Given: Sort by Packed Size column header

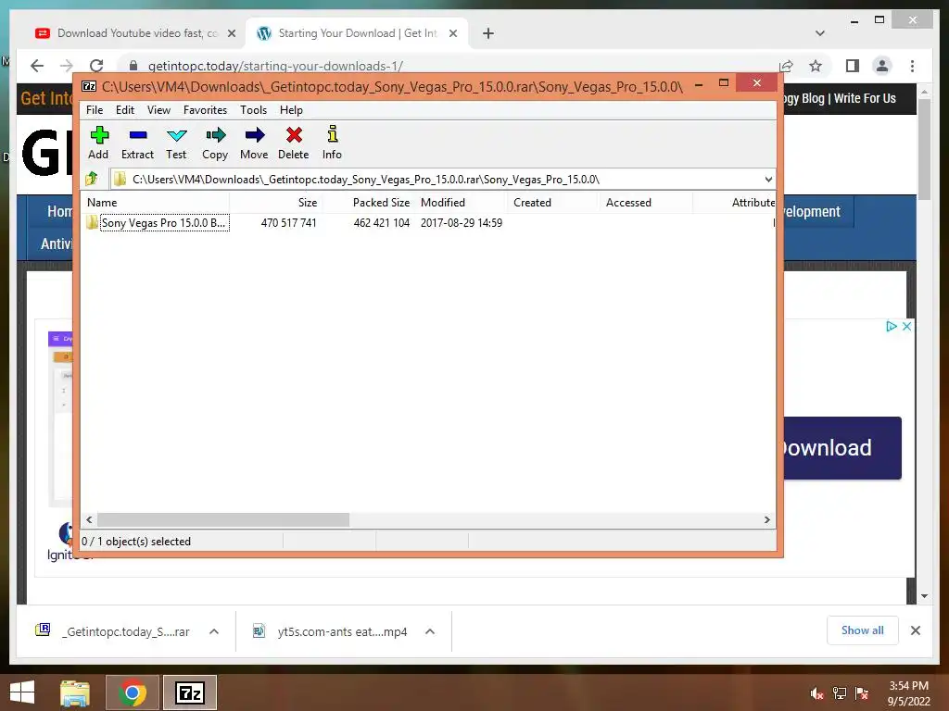Looking at the screenshot, I should click(369, 203).
